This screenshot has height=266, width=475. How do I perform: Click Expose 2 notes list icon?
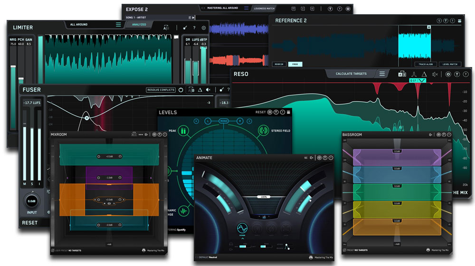point(293,9)
